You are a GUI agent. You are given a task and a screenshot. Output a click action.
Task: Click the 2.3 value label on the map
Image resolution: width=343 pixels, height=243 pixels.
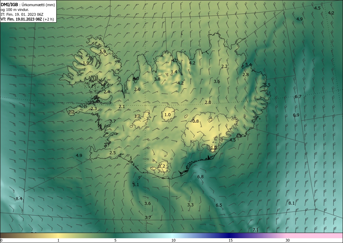pos(94,108)
